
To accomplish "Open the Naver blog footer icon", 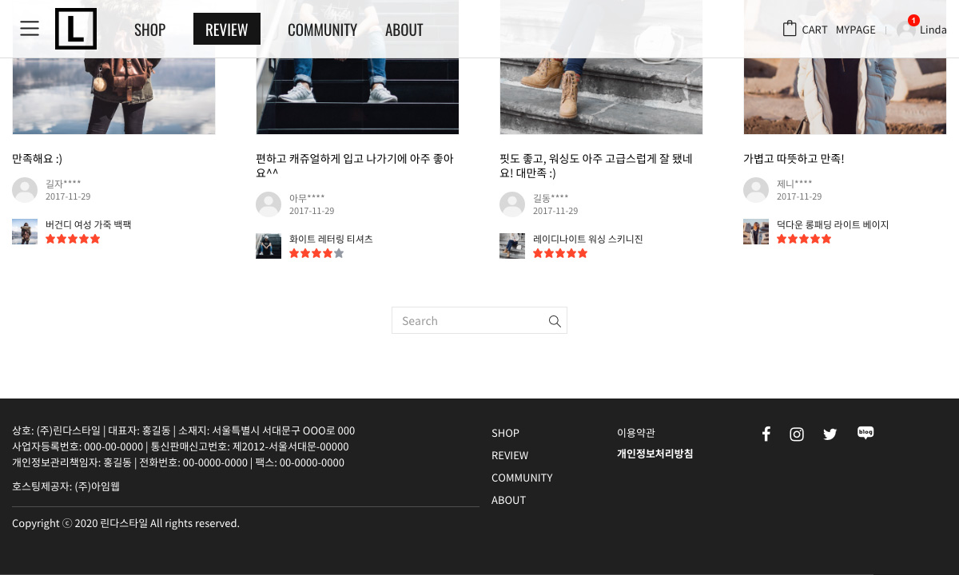I will (865, 433).
